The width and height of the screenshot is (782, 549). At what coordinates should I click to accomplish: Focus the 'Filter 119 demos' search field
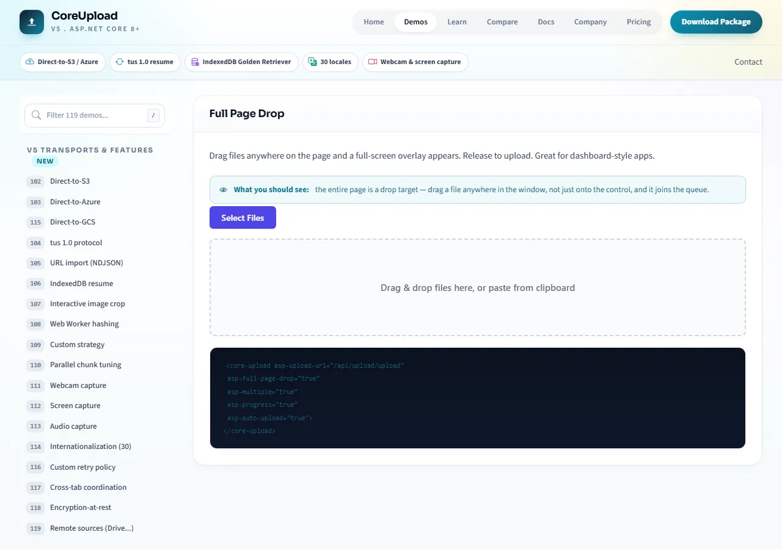pyautogui.click(x=95, y=115)
